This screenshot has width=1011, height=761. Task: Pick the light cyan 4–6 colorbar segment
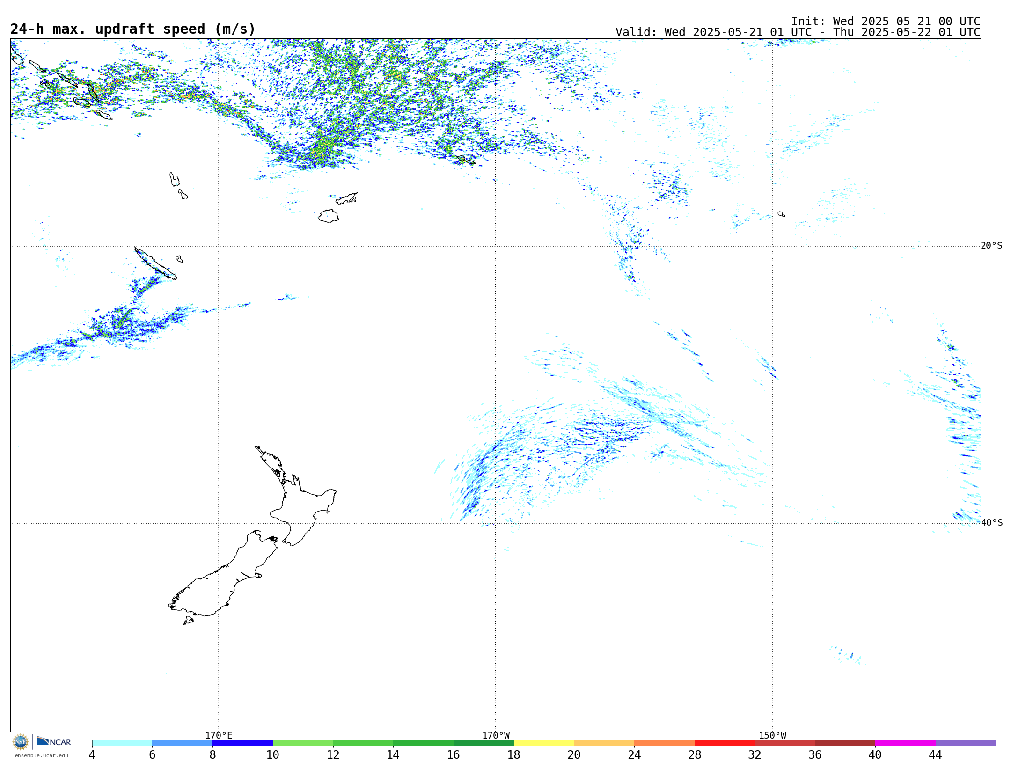[x=122, y=743]
